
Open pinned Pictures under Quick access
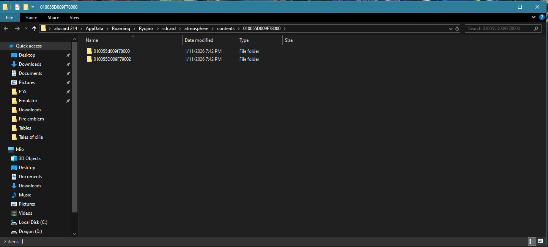[x=27, y=82]
